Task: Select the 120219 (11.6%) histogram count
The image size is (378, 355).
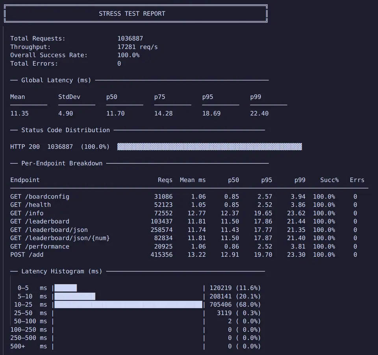Action: click(235, 288)
